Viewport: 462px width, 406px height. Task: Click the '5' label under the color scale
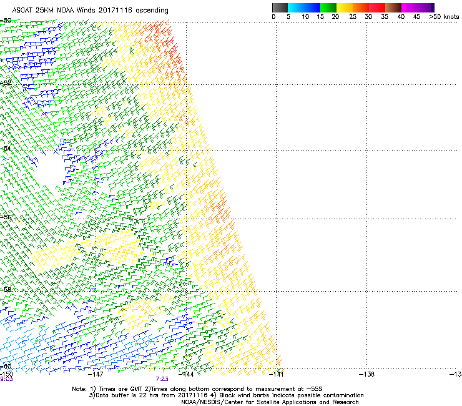coord(288,17)
